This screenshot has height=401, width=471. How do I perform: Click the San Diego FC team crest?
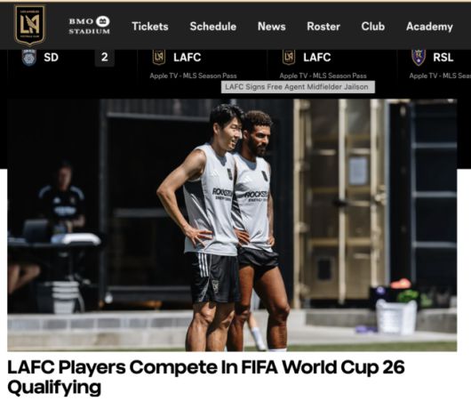[x=29, y=57]
